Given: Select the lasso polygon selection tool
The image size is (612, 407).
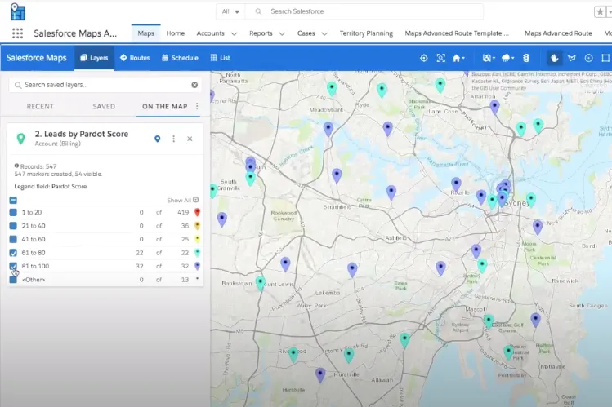Looking at the screenshot, I should point(572,58).
